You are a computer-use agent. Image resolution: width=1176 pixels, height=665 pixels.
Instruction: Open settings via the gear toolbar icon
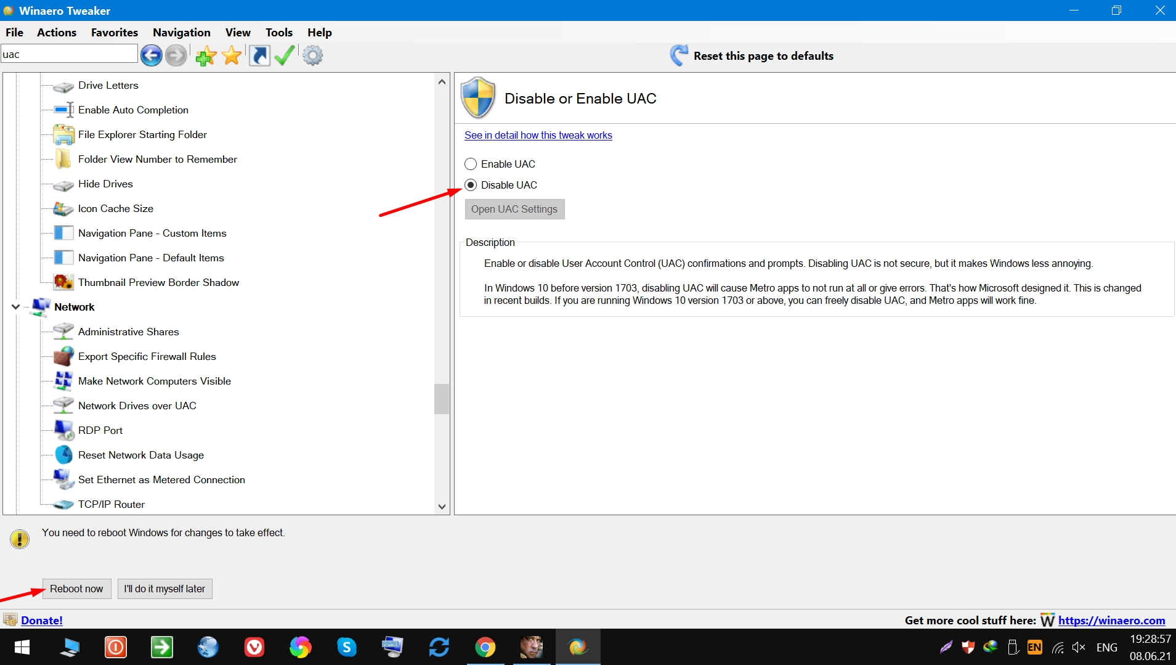click(x=313, y=55)
